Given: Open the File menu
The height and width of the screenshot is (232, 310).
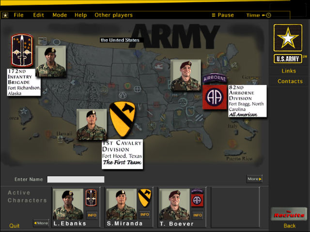Looking at the screenshot, I should (18, 15).
